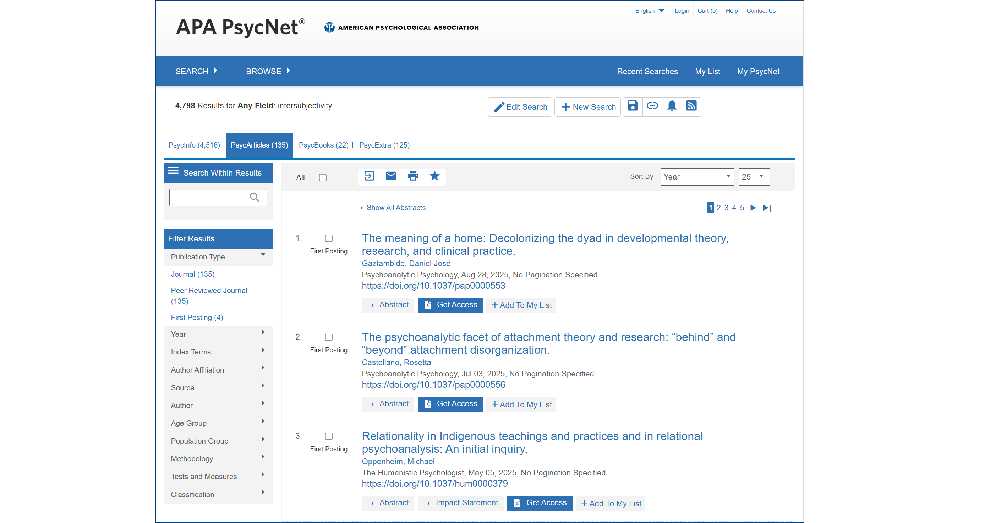This screenshot has height=523, width=985.
Task: Click the Login link
Action: pyautogui.click(x=682, y=11)
